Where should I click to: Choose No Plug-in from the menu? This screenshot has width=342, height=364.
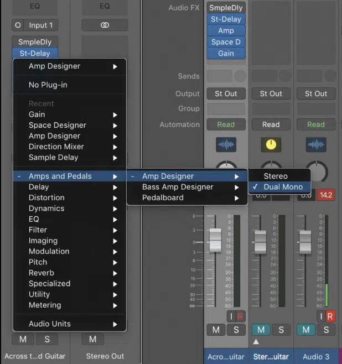click(x=70, y=85)
